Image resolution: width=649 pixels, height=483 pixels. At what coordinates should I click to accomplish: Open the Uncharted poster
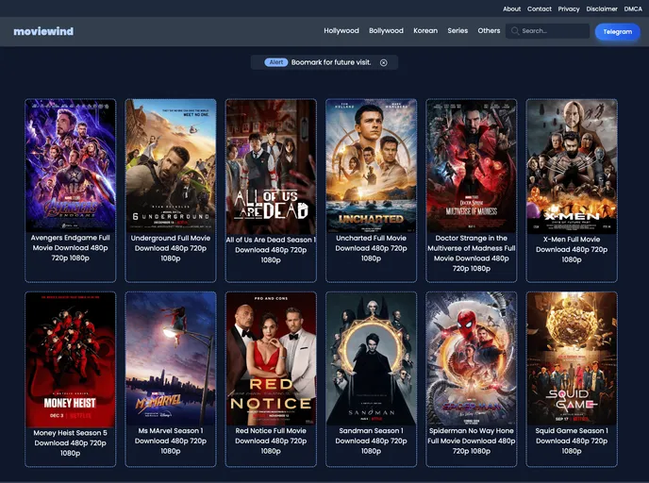tap(372, 165)
